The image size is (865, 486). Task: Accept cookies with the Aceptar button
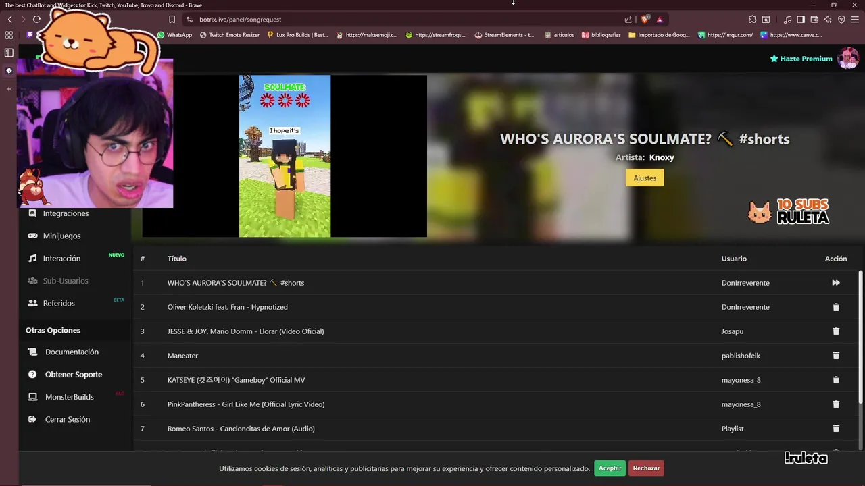(x=610, y=468)
